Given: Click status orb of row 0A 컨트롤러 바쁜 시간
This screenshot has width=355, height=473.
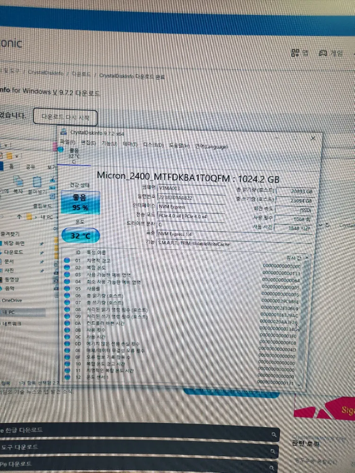Looking at the screenshot, I should point(67,323).
